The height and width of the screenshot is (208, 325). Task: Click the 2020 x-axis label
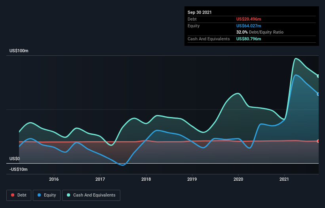(x=238, y=179)
